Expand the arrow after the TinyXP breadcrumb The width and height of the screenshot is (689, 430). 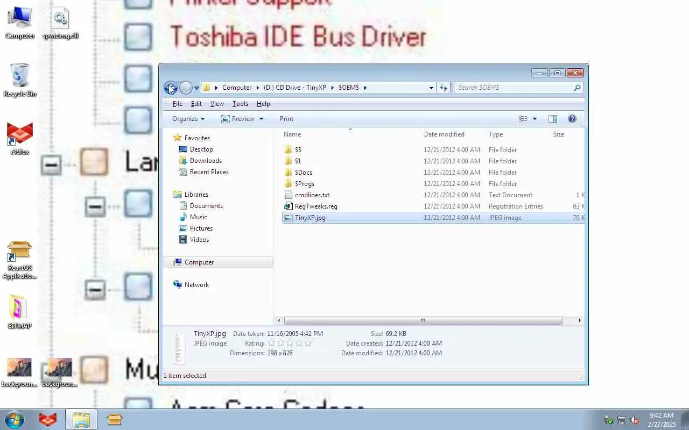(x=332, y=88)
